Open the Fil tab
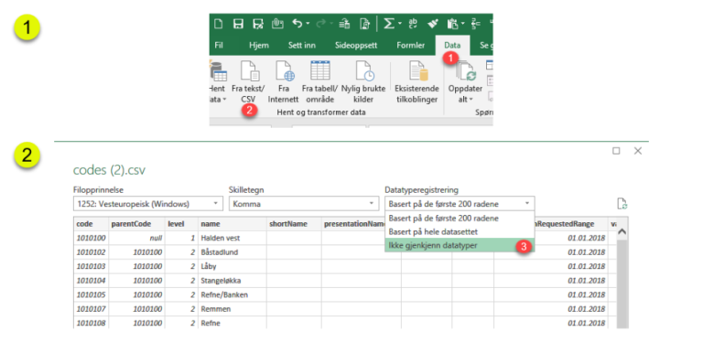The height and width of the screenshot is (342, 703). point(220,45)
